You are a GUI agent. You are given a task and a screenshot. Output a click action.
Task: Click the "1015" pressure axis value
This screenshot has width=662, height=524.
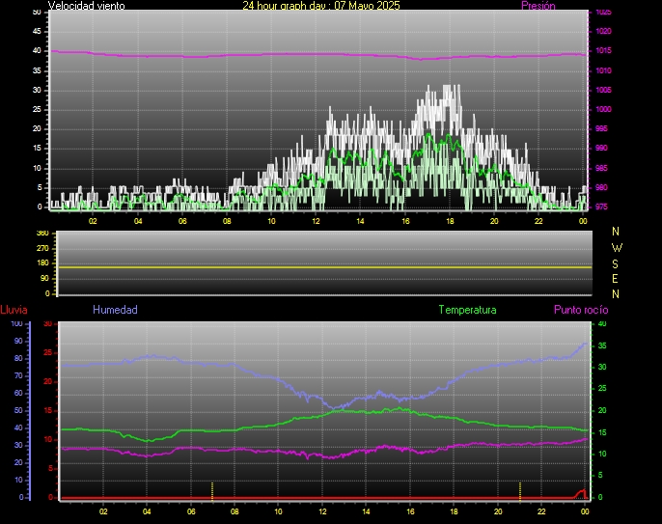(603, 51)
